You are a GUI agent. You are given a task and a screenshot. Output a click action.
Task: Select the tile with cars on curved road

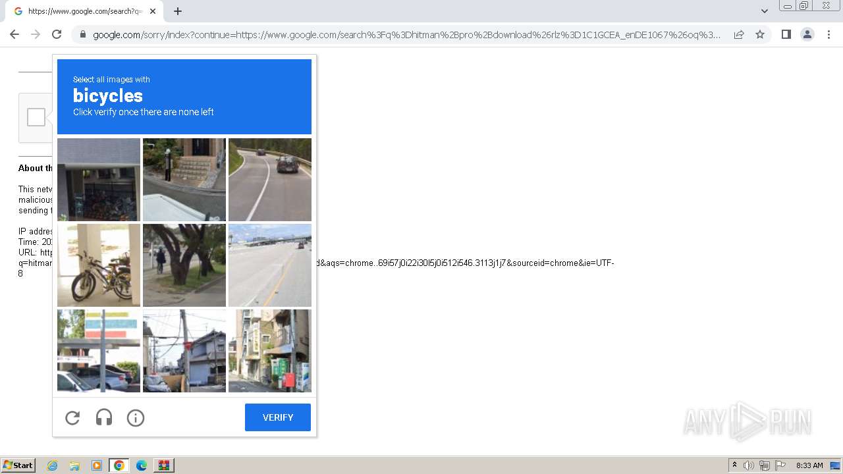coord(270,180)
